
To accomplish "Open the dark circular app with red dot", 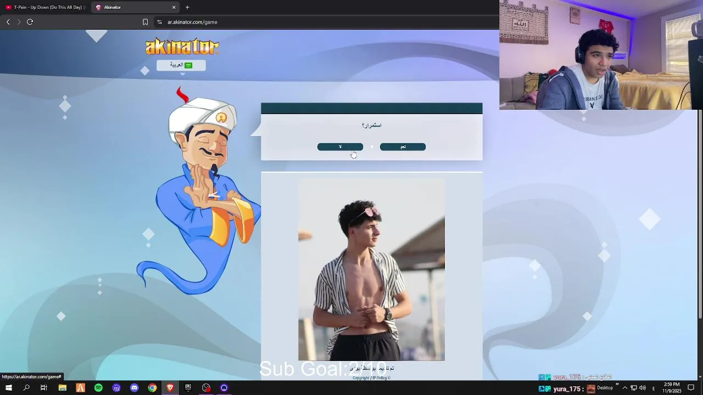I will (206, 388).
